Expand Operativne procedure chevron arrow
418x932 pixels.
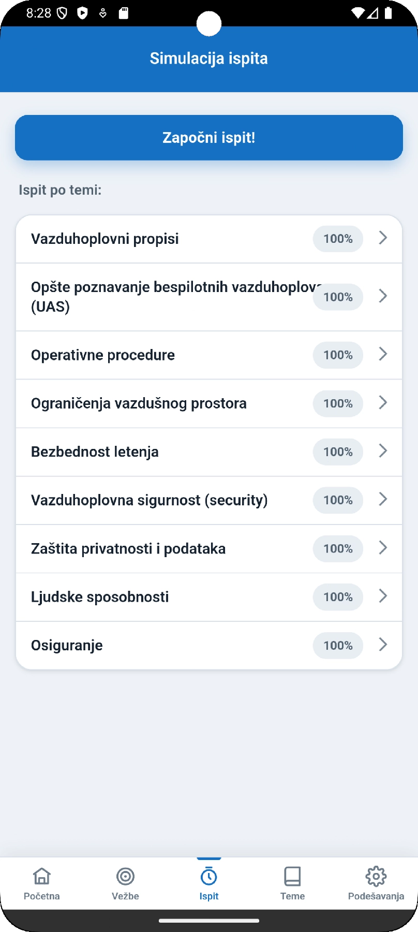pyautogui.click(x=383, y=354)
